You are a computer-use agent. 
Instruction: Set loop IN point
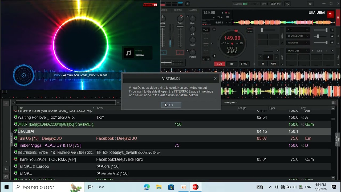point(263,64)
